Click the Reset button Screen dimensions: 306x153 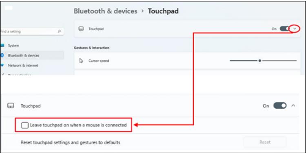[x=265, y=142]
